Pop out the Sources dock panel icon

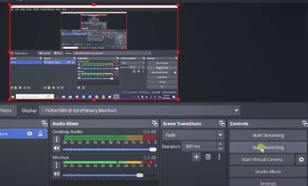44,123
